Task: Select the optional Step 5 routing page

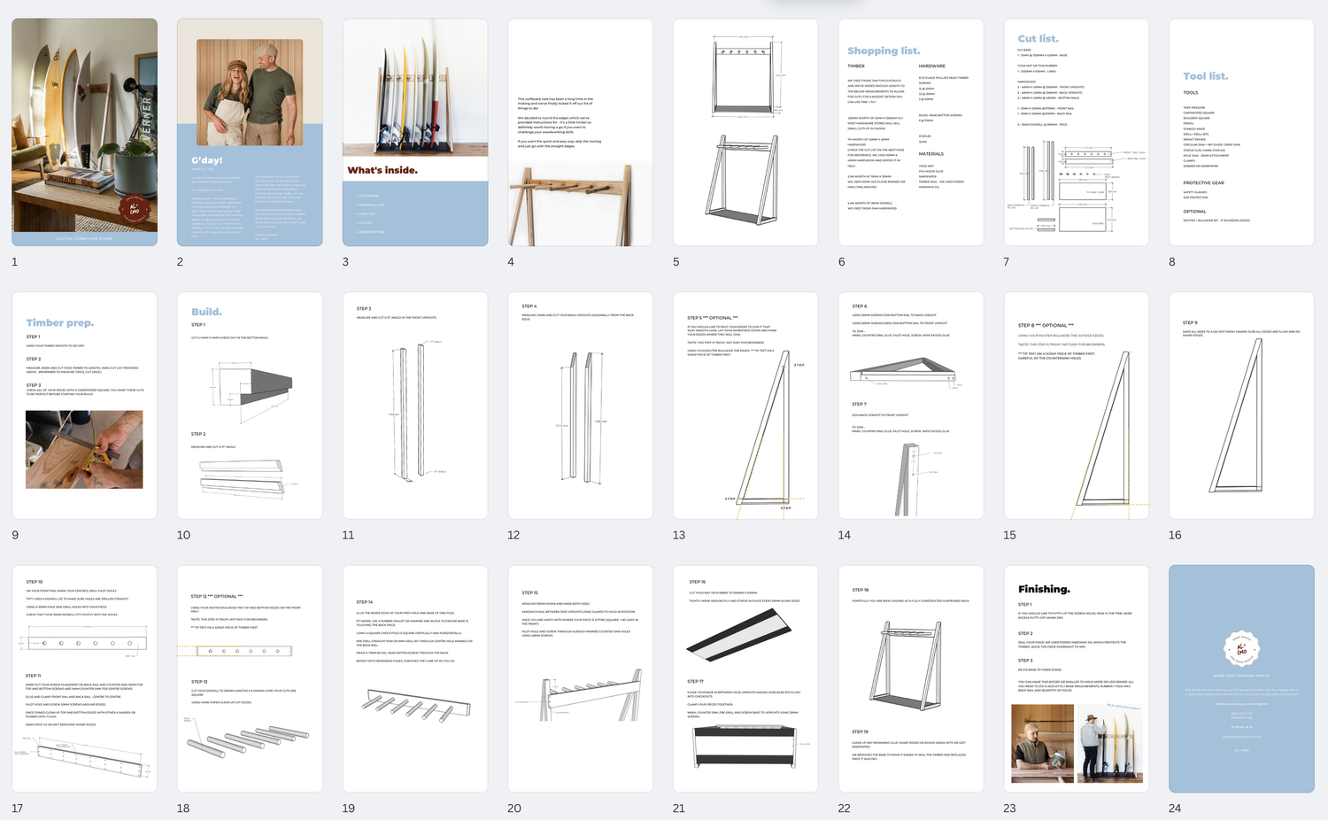Action: tap(745, 406)
